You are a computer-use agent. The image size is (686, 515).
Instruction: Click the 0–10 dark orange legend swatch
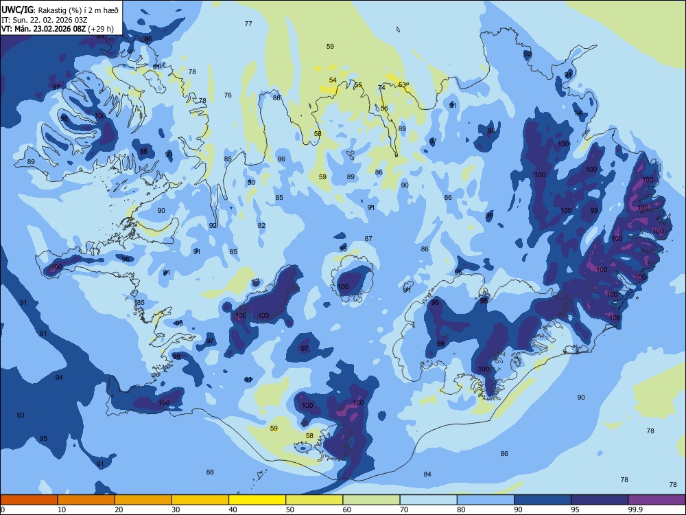[x=29, y=500]
